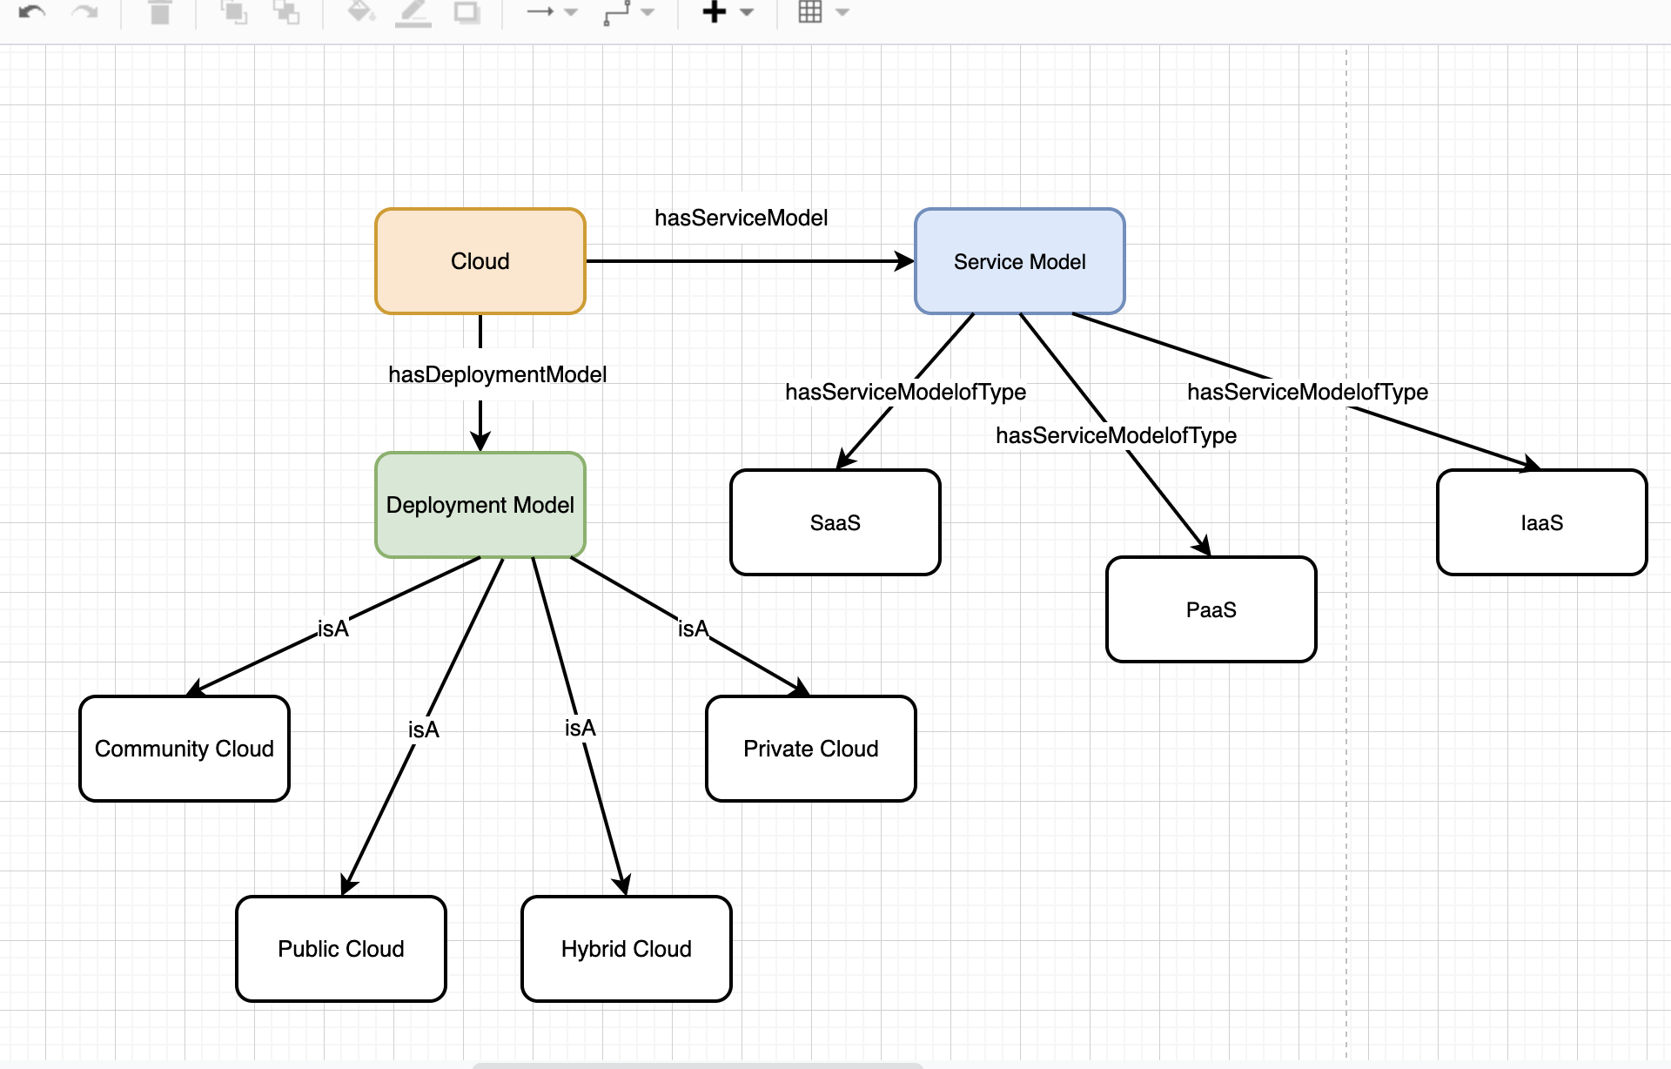The image size is (1671, 1069).
Task: Click the Line Color pencil icon
Action: pyautogui.click(x=413, y=12)
